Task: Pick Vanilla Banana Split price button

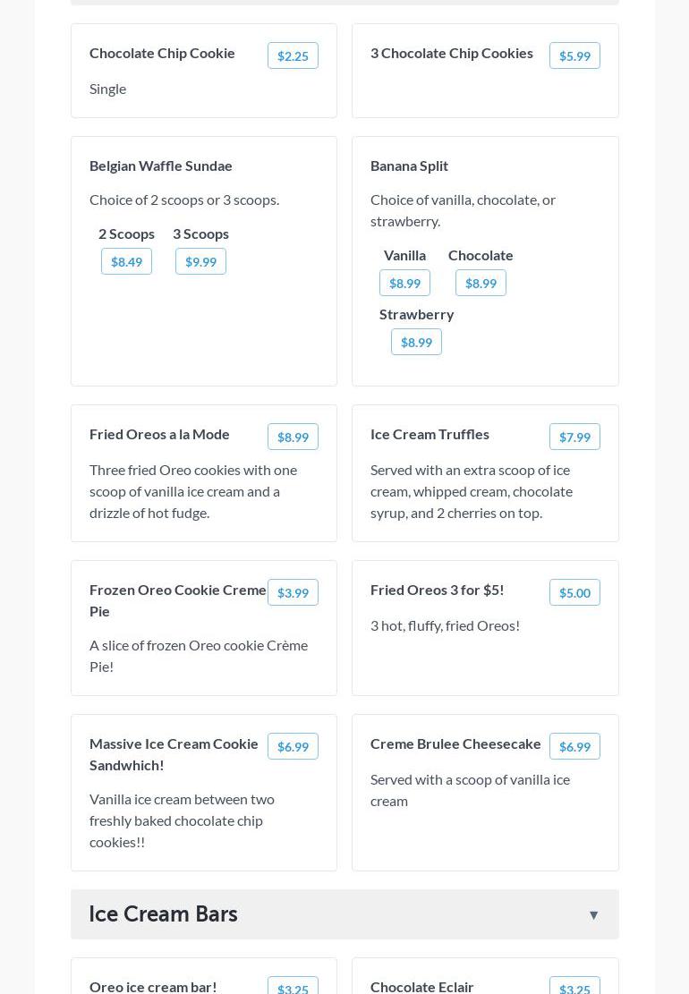Action: 404,283
